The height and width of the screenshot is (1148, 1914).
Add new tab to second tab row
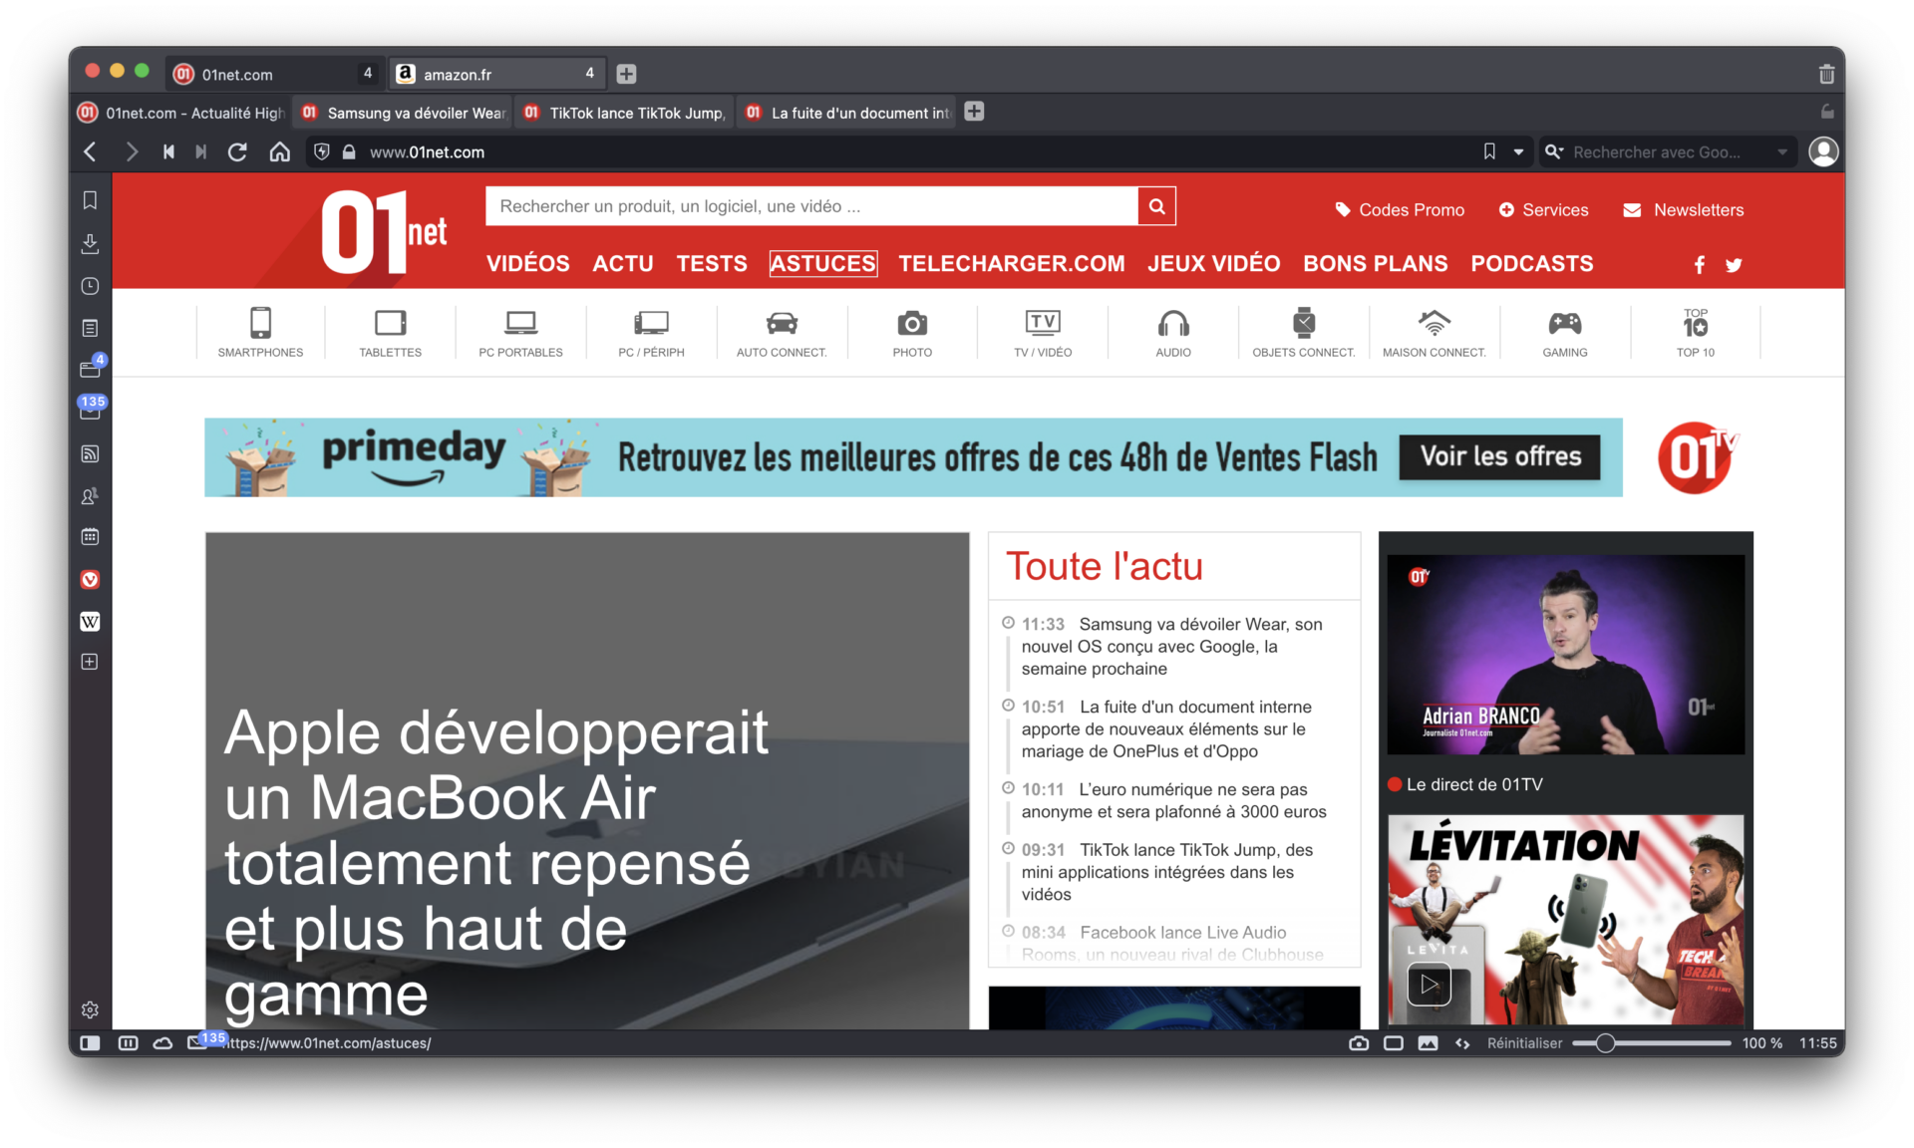point(974,112)
